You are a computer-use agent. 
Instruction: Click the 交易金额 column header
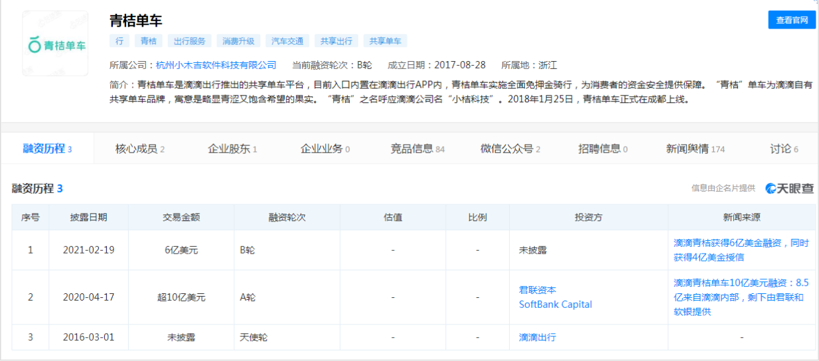click(x=181, y=218)
